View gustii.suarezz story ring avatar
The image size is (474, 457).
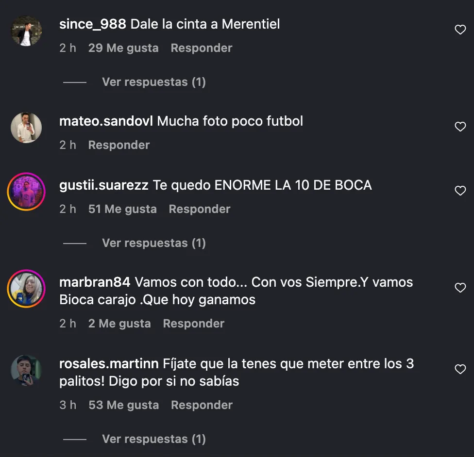click(26, 192)
